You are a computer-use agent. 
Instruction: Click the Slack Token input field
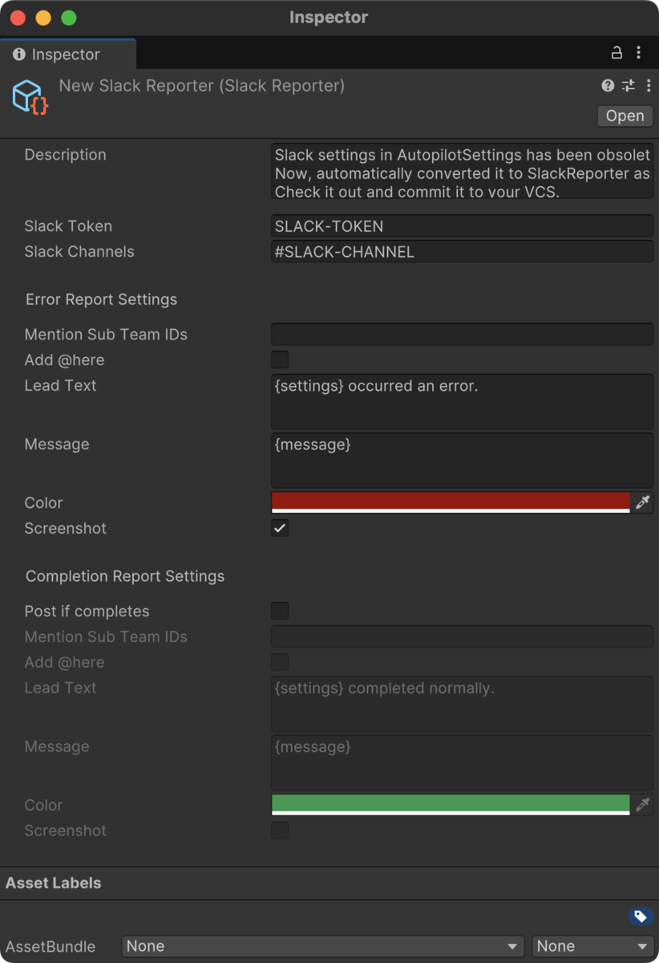pyautogui.click(x=463, y=226)
